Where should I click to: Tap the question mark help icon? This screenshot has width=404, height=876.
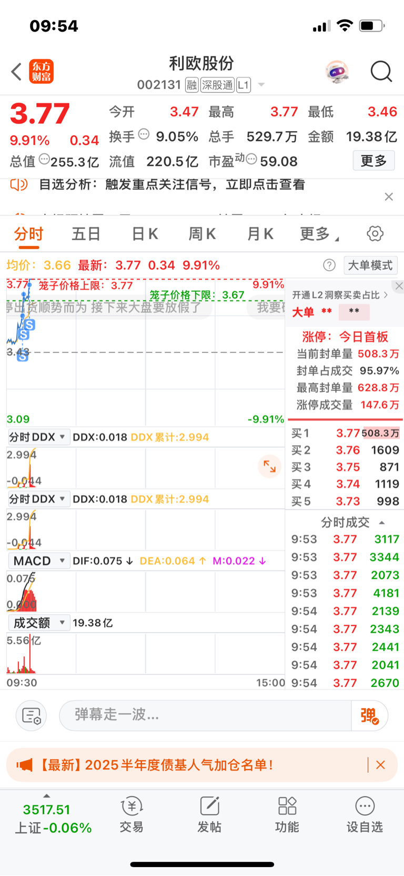pyautogui.click(x=329, y=265)
